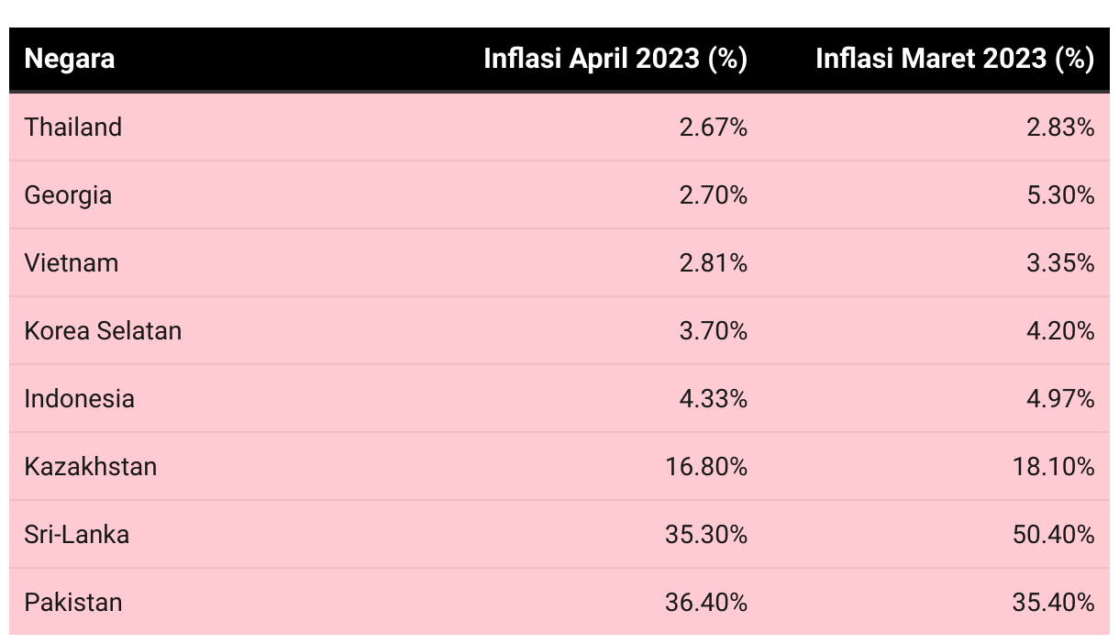This screenshot has width=1119, height=644.
Task: Click the Vietnam country cell
Action: click(72, 262)
